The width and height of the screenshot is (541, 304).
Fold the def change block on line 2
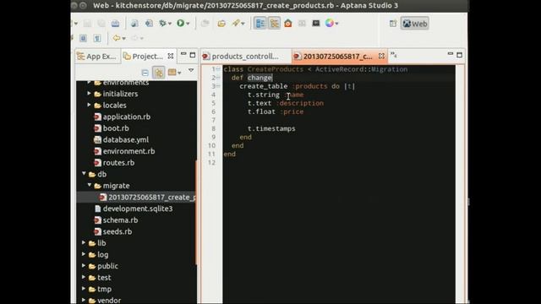point(218,78)
